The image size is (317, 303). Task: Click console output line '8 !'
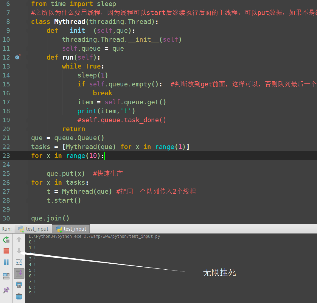point(32,287)
